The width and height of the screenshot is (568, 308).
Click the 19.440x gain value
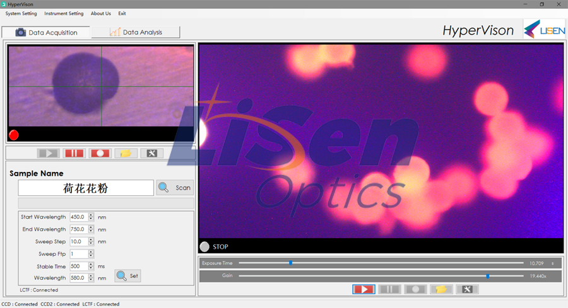pyautogui.click(x=538, y=276)
